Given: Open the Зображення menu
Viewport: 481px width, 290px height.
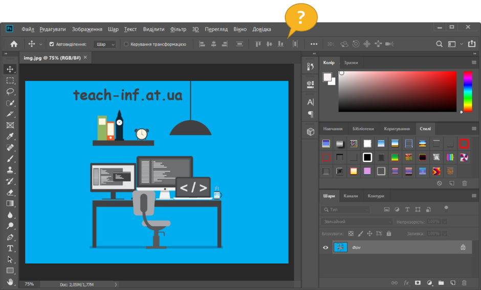Looking at the screenshot, I should tap(87, 29).
